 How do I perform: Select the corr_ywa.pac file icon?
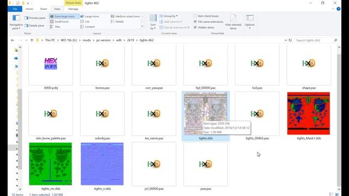[154, 64]
